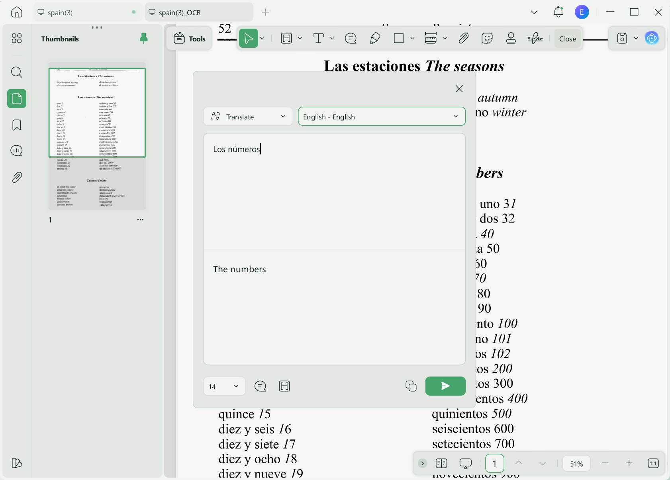The height and width of the screenshot is (480, 670).
Task: Insert translation as highlight
Action: [x=284, y=386]
